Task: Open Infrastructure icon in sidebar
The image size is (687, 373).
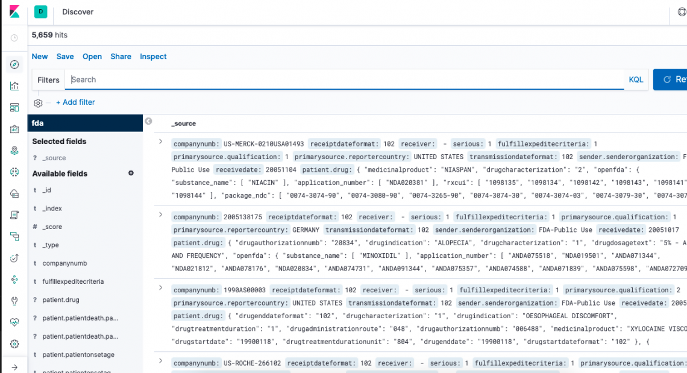Action: coord(14,193)
